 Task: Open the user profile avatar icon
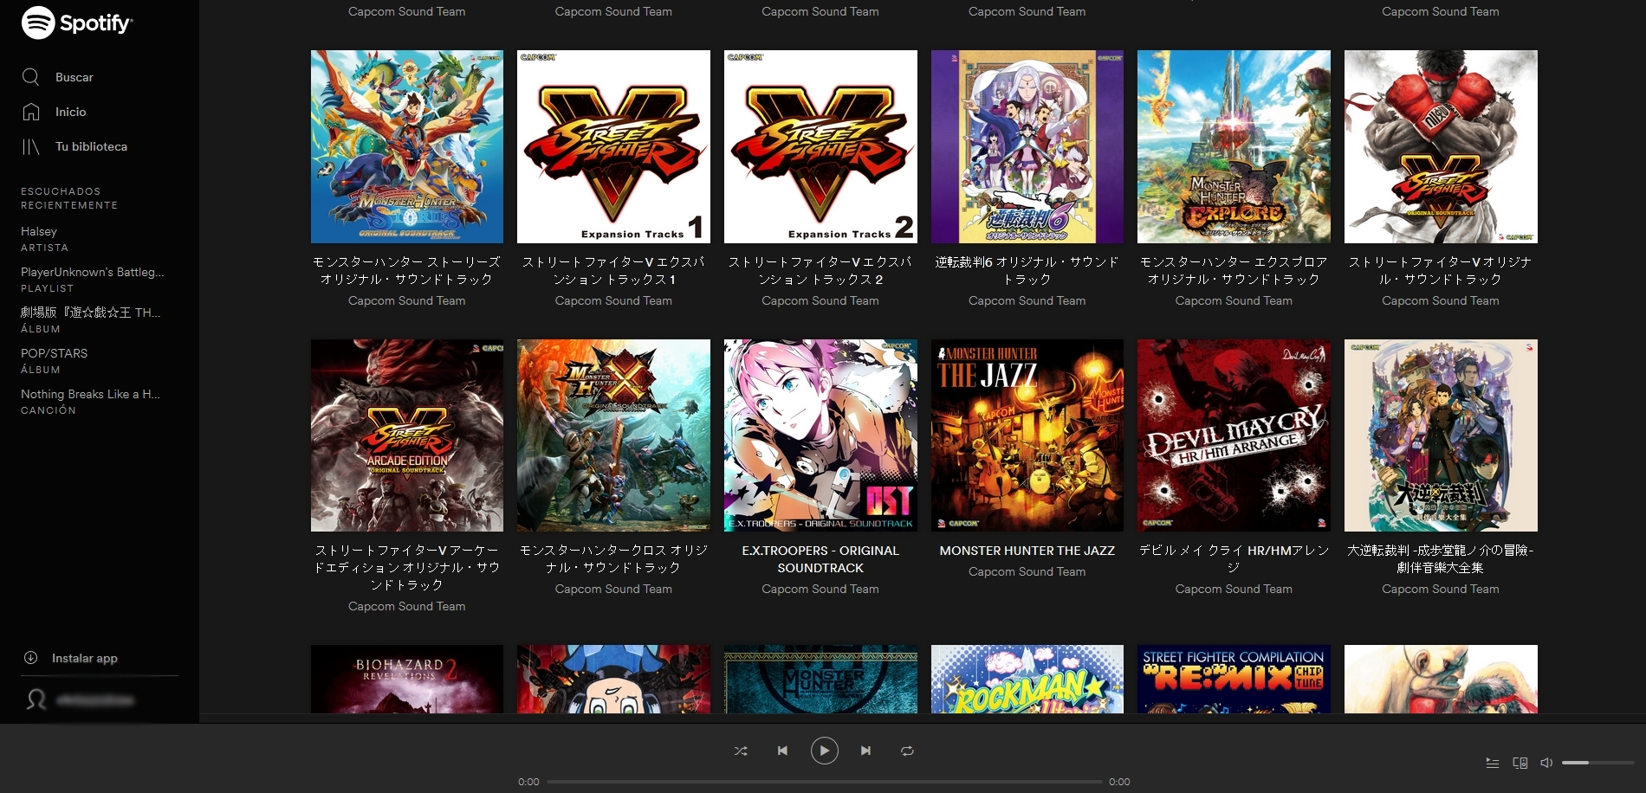pos(36,700)
